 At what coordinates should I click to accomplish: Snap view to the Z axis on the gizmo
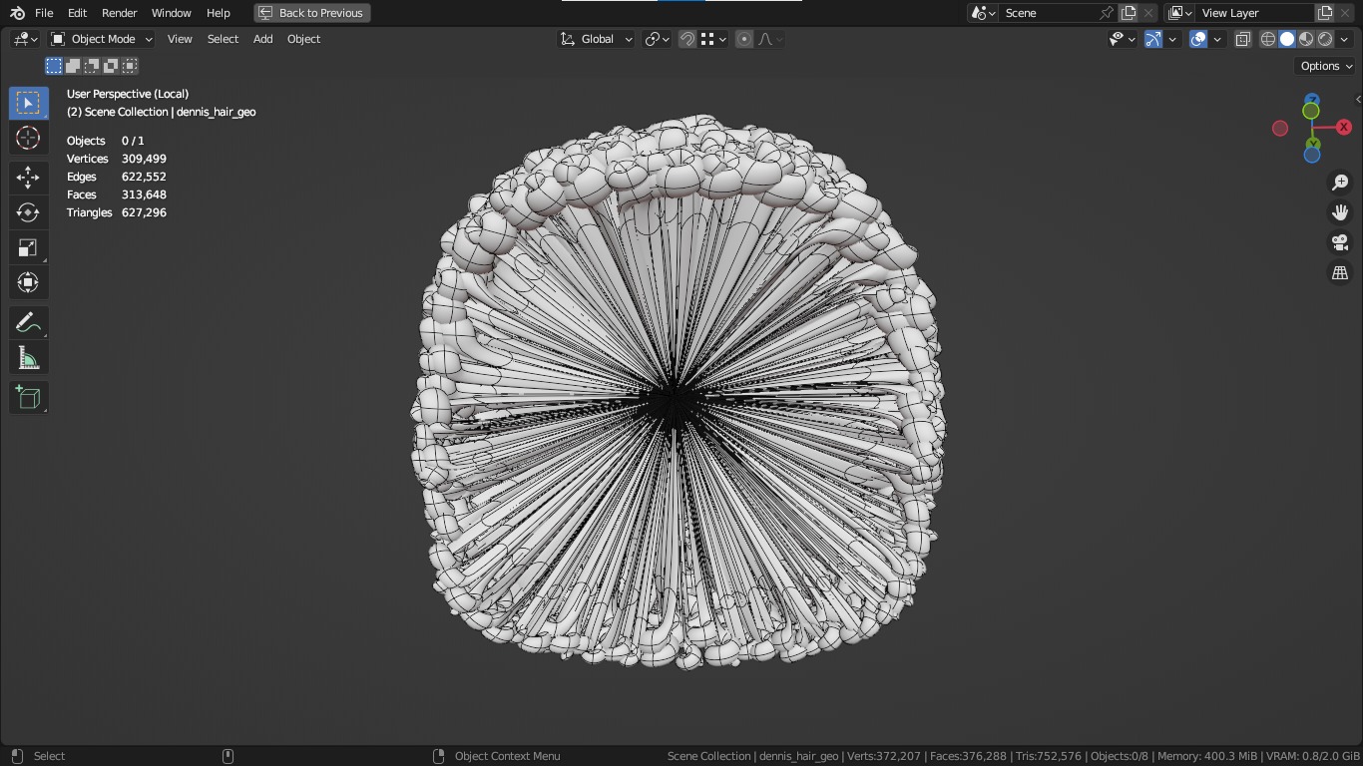pos(1312,100)
